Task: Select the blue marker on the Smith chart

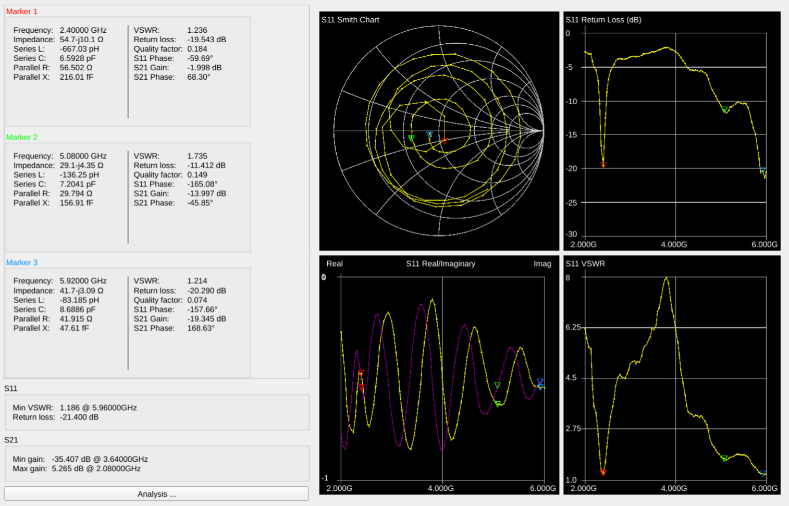Action: pos(429,134)
